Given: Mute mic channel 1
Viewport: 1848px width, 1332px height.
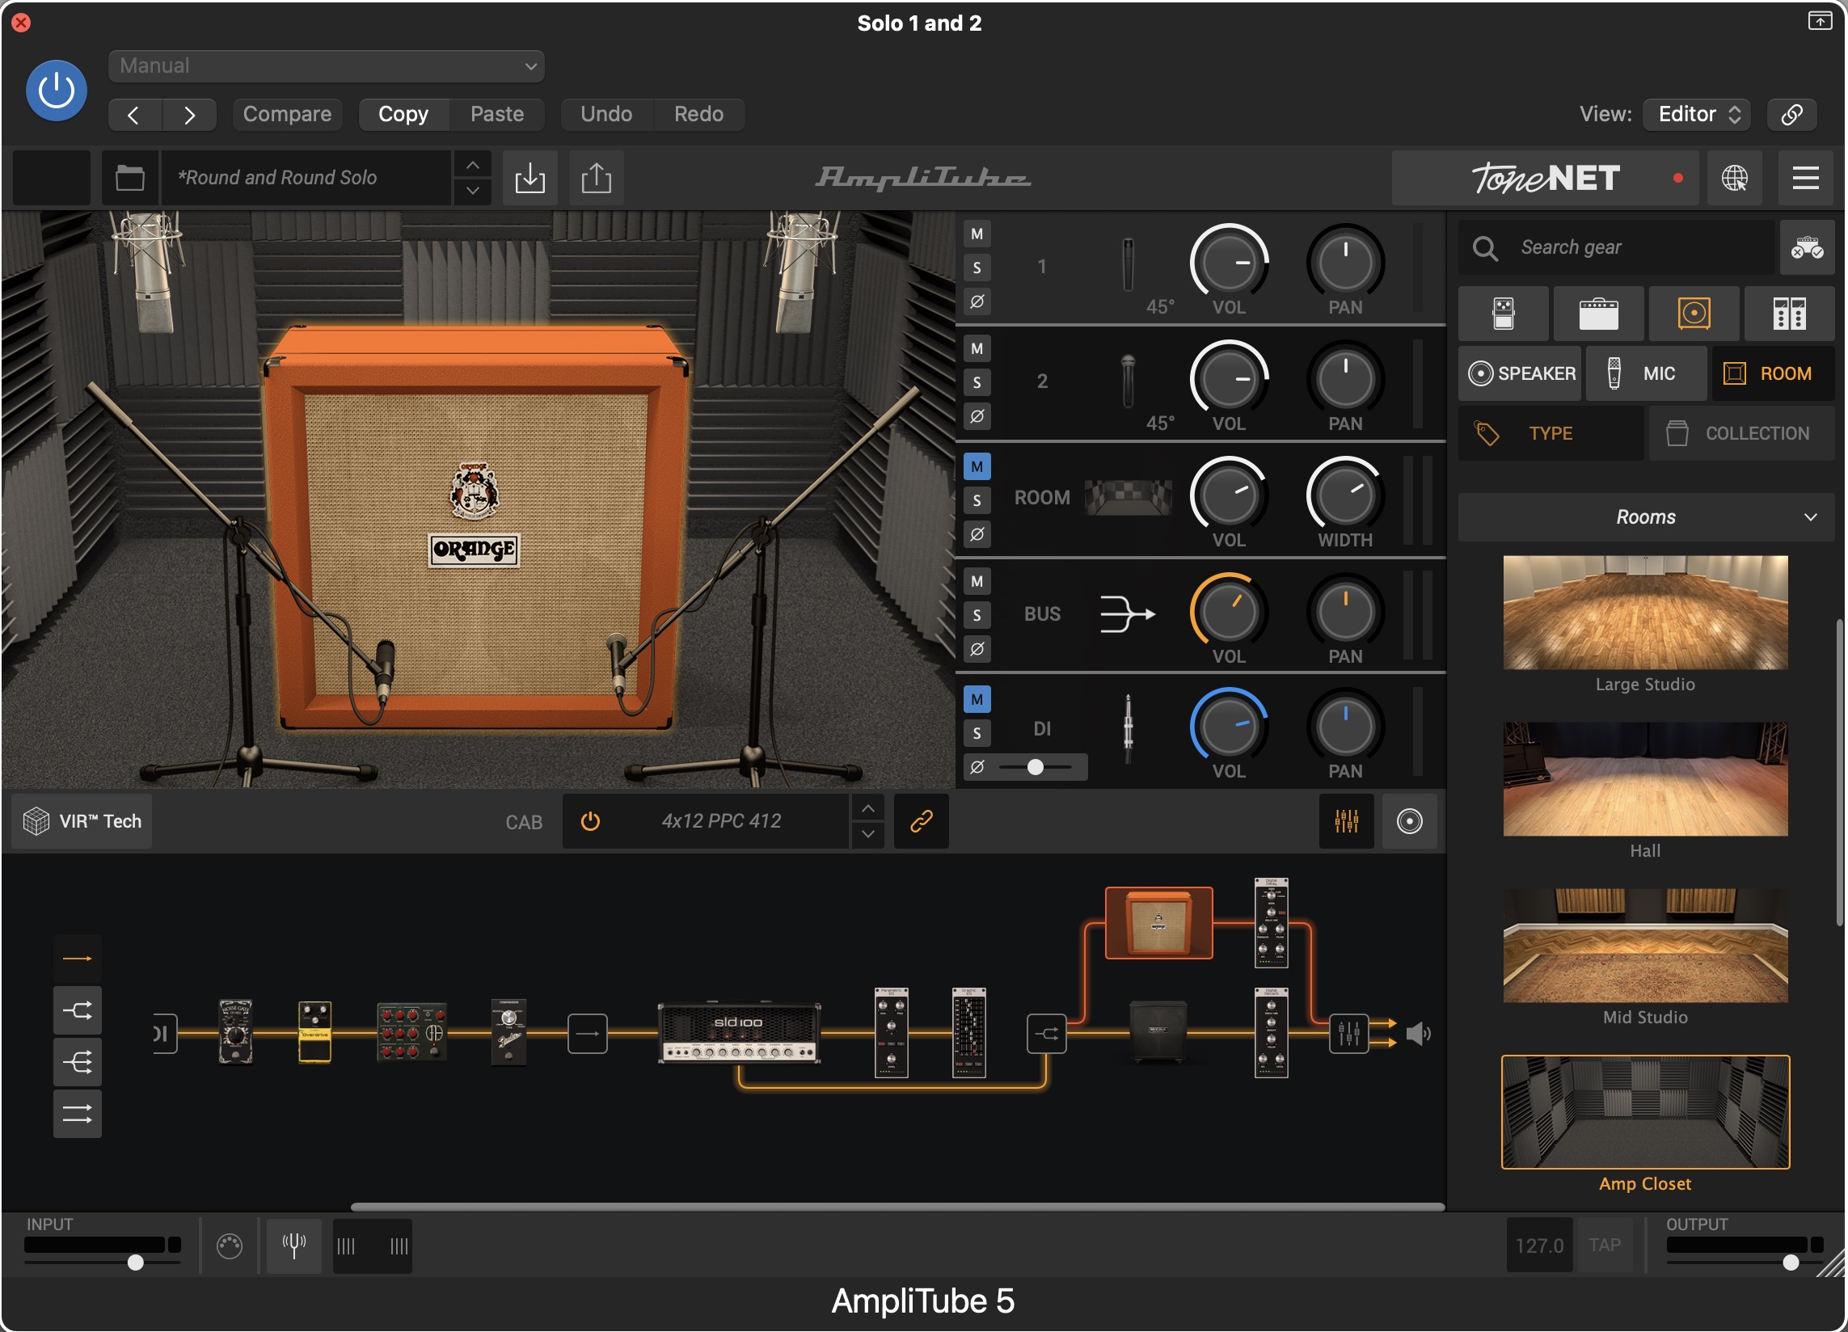Looking at the screenshot, I should click(x=977, y=234).
